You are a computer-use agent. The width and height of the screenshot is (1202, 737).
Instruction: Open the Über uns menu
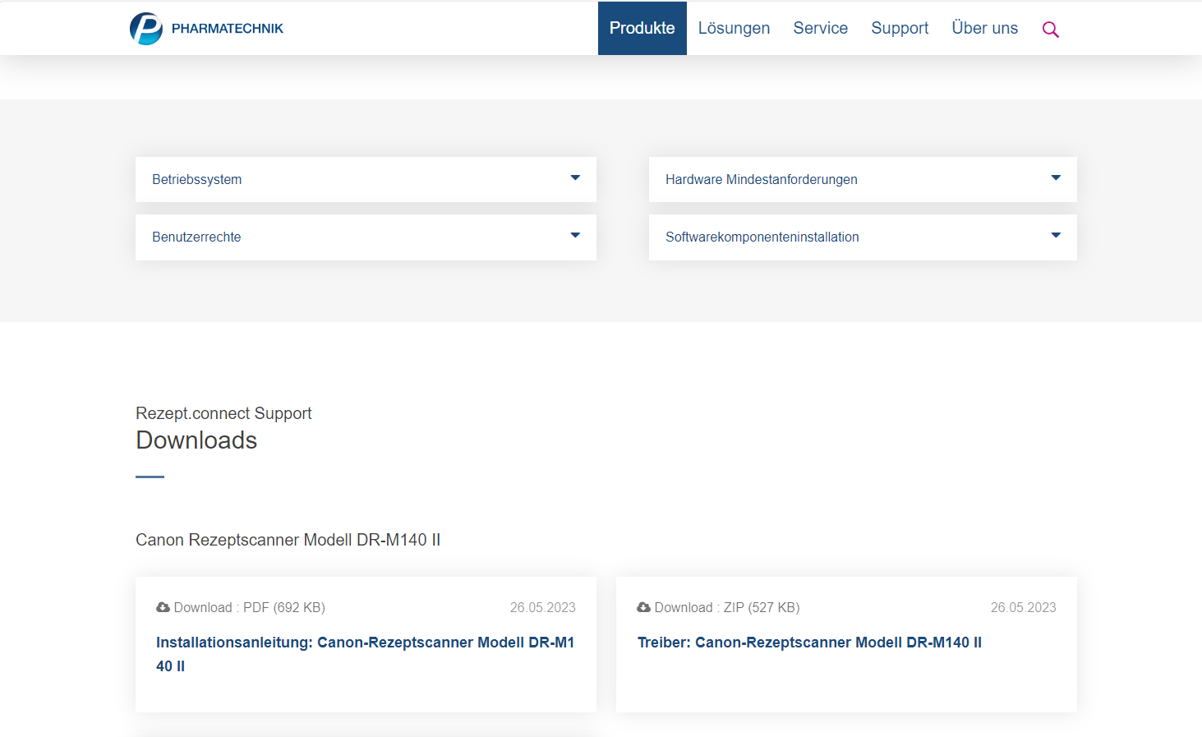pyautogui.click(x=984, y=28)
